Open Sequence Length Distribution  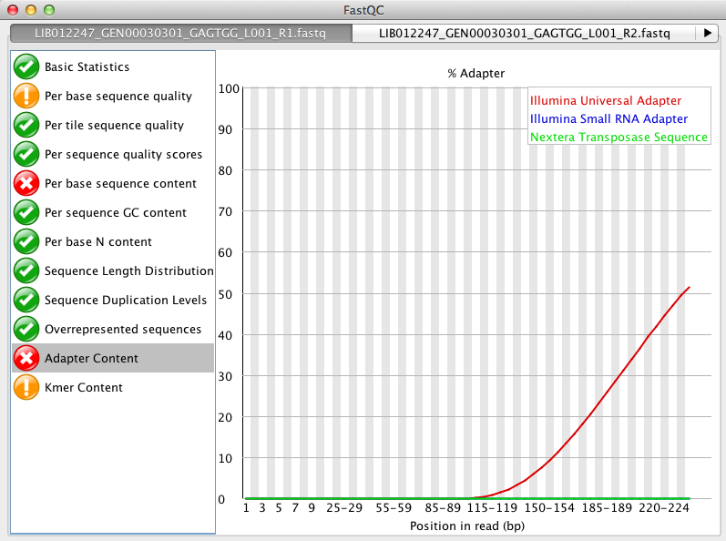[113, 270]
